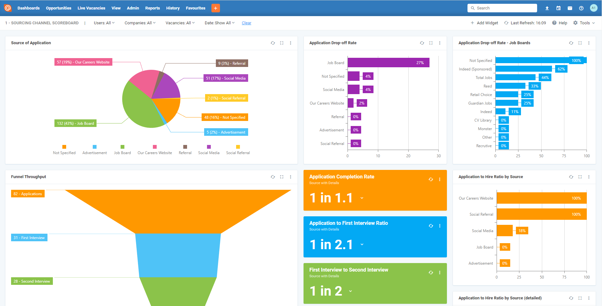Toggle Not Specified series in pie legend
Screen dimensions: 602x306
coord(64,150)
